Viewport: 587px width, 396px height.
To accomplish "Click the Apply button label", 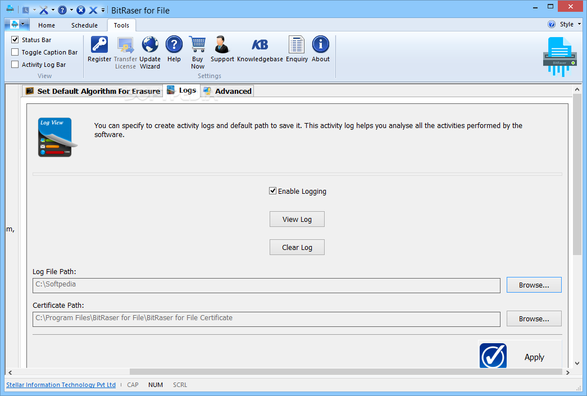I will (x=534, y=357).
